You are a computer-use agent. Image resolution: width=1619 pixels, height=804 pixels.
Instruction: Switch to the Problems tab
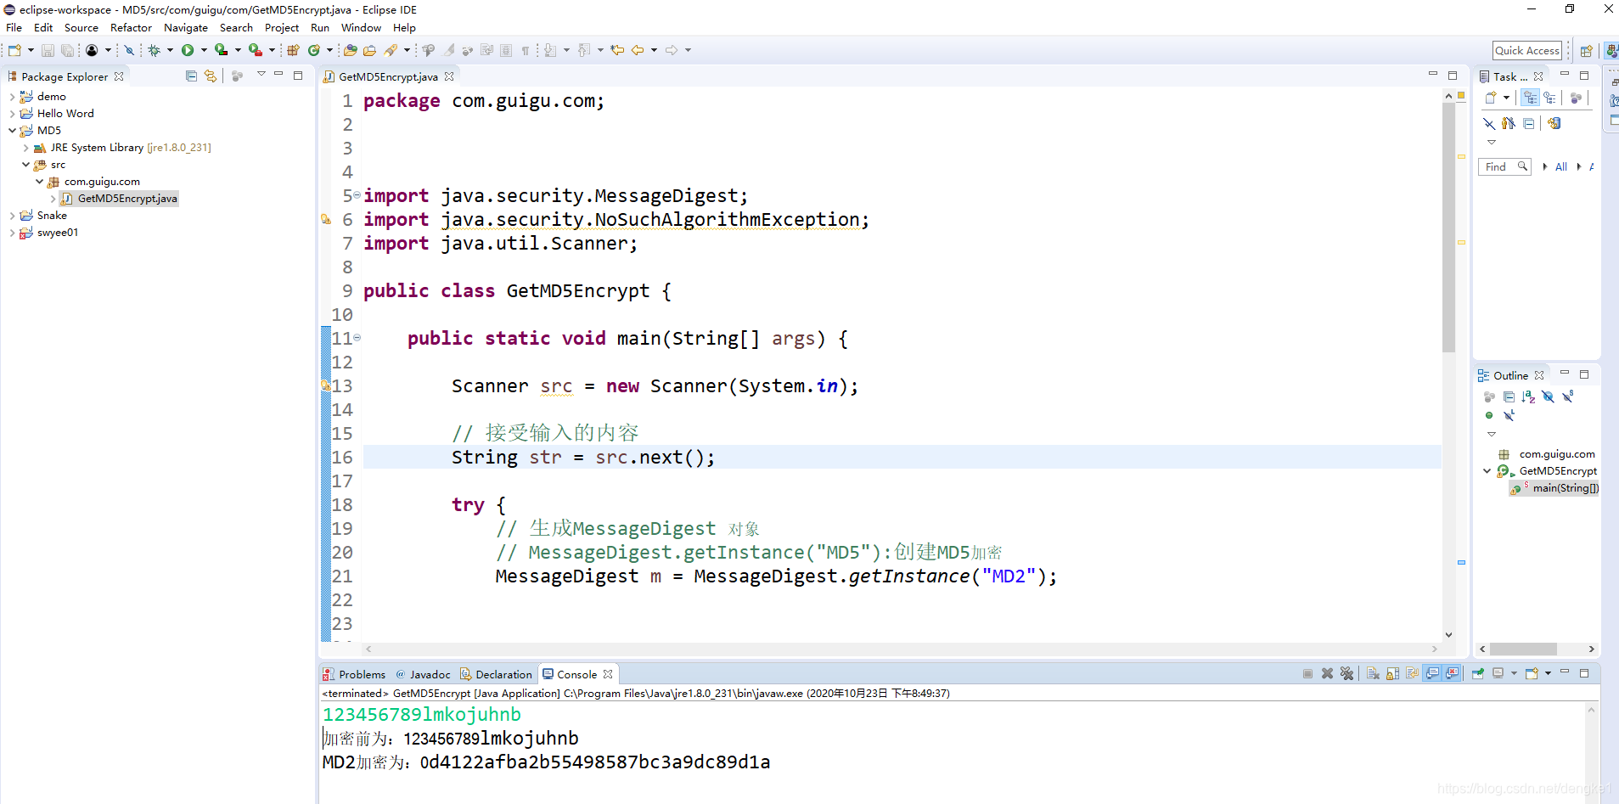click(354, 674)
